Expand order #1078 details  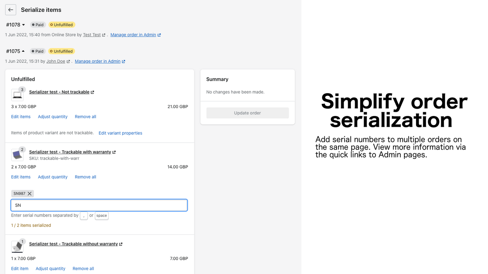pyautogui.click(x=24, y=24)
